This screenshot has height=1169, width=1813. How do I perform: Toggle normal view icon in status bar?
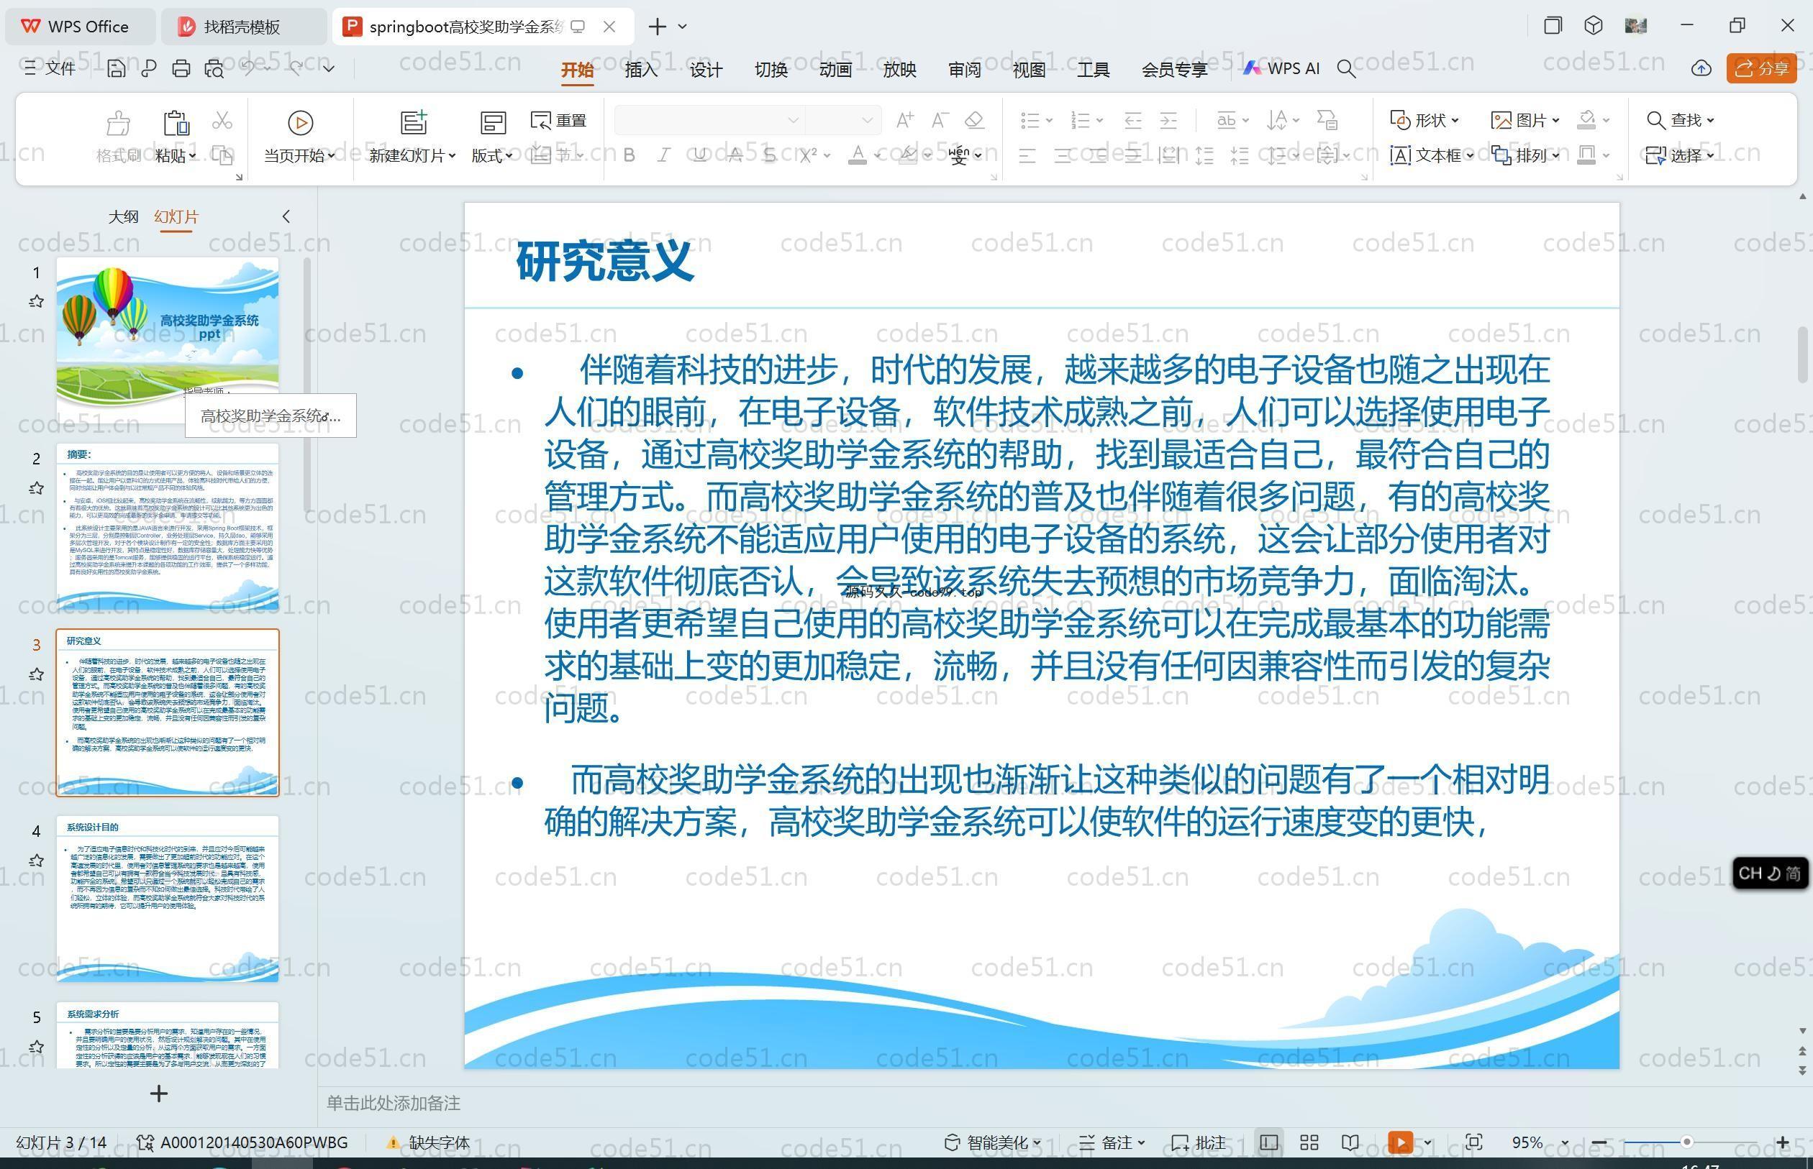[1268, 1142]
